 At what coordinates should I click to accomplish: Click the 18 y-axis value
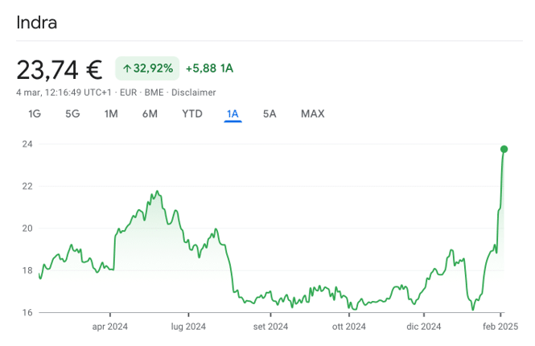tap(27, 270)
